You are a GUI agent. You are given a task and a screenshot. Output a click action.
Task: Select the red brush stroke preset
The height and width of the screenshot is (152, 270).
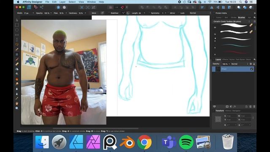click(235, 52)
